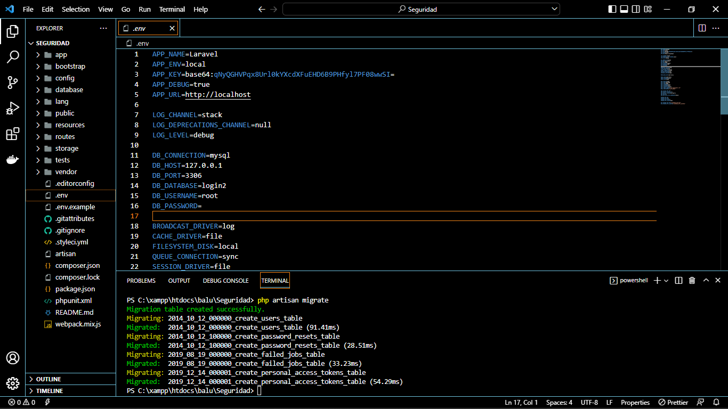Open the Extensions view
This screenshot has height=409, width=728.
coord(13,134)
